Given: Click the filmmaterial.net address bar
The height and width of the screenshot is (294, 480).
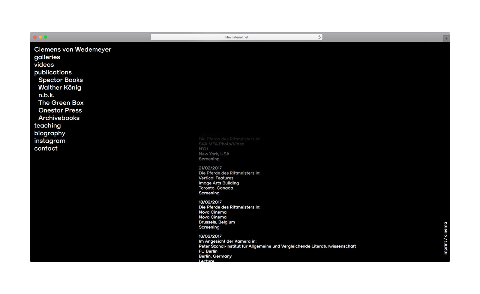Looking at the screenshot, I should point(236,37).
